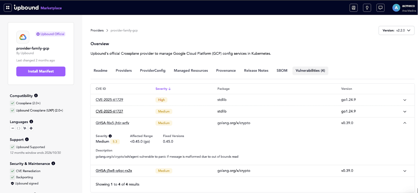Click the first Languages icon (Go template)
Screen dimensions: 418x193
tap(13, 128)
